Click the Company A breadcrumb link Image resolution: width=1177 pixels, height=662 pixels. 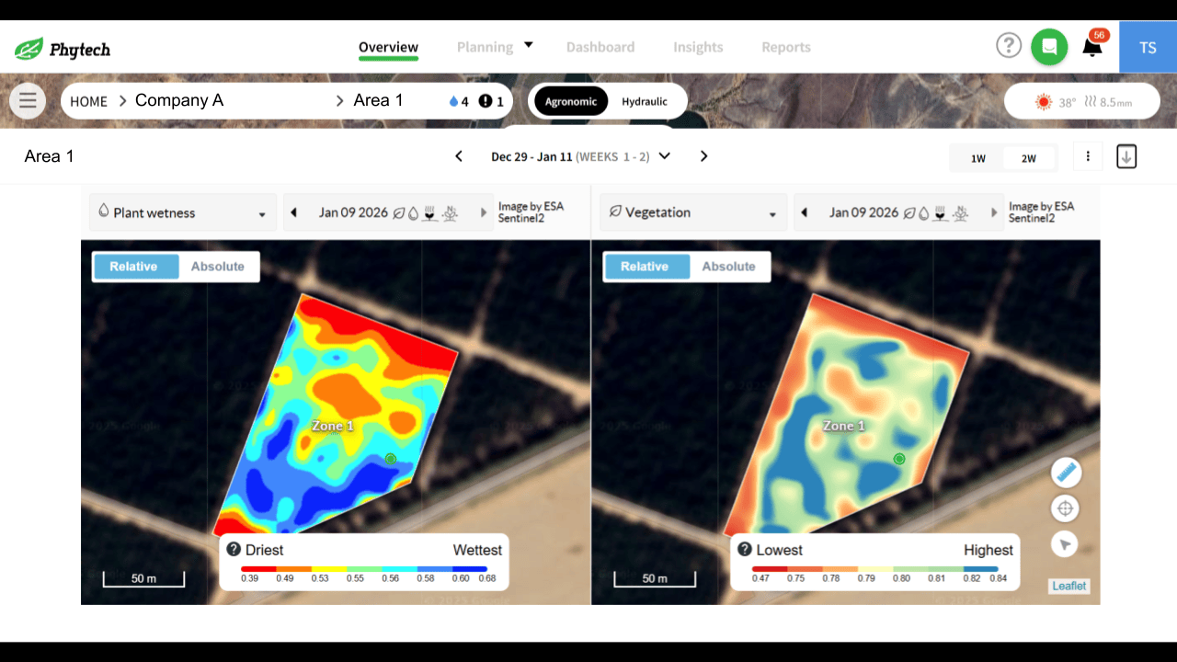(x=179, y=100)
